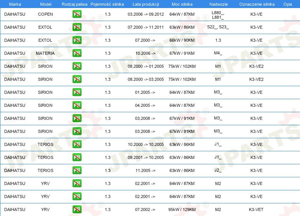Select the YRV cell in the 07.2002 -> row
Image resolution: width=300 pixels, height=216 pixels.
(45, 209)
